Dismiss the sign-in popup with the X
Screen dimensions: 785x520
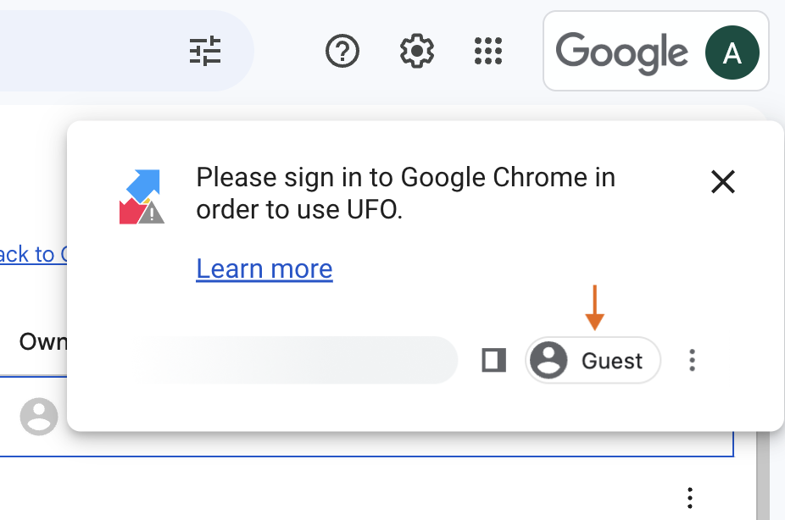[x=723, y=181]
